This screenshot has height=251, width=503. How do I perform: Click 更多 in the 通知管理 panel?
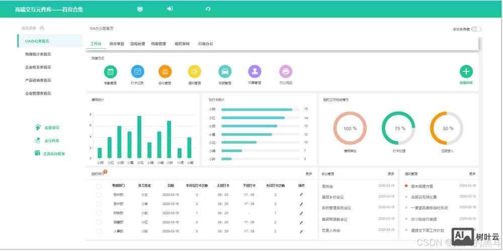click(472, 174)
